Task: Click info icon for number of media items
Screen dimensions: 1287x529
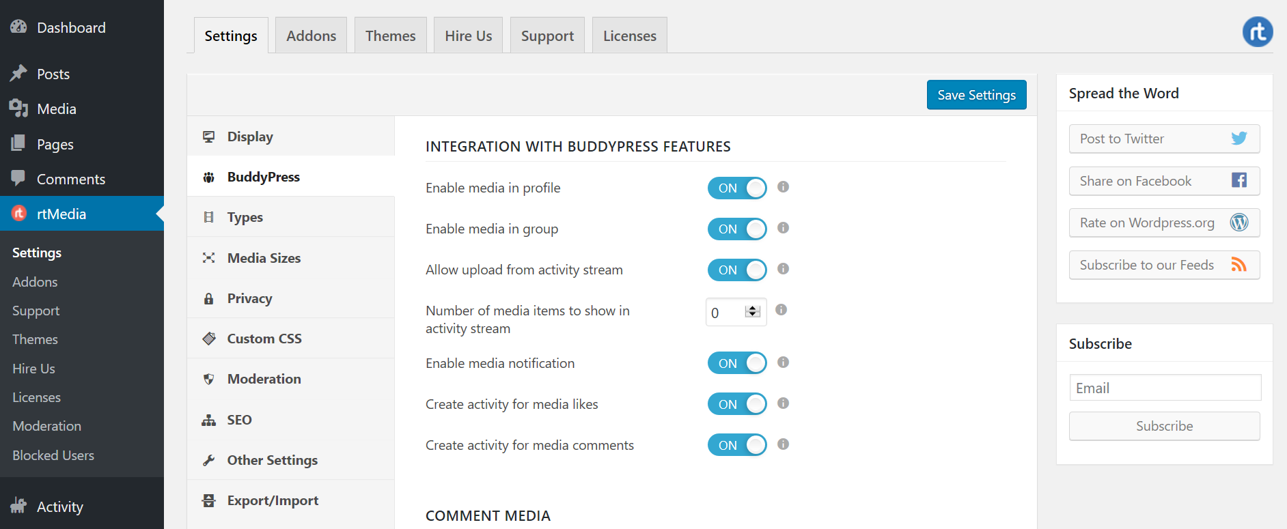Action: (781, 309)
